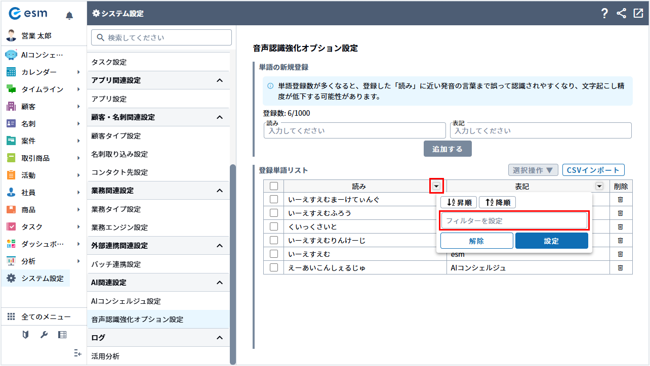The height and width of the screenshot is (366, 650).
Task: Click trash icon for えーあいこんしぇるじゅ row
Action: (620, 268)
